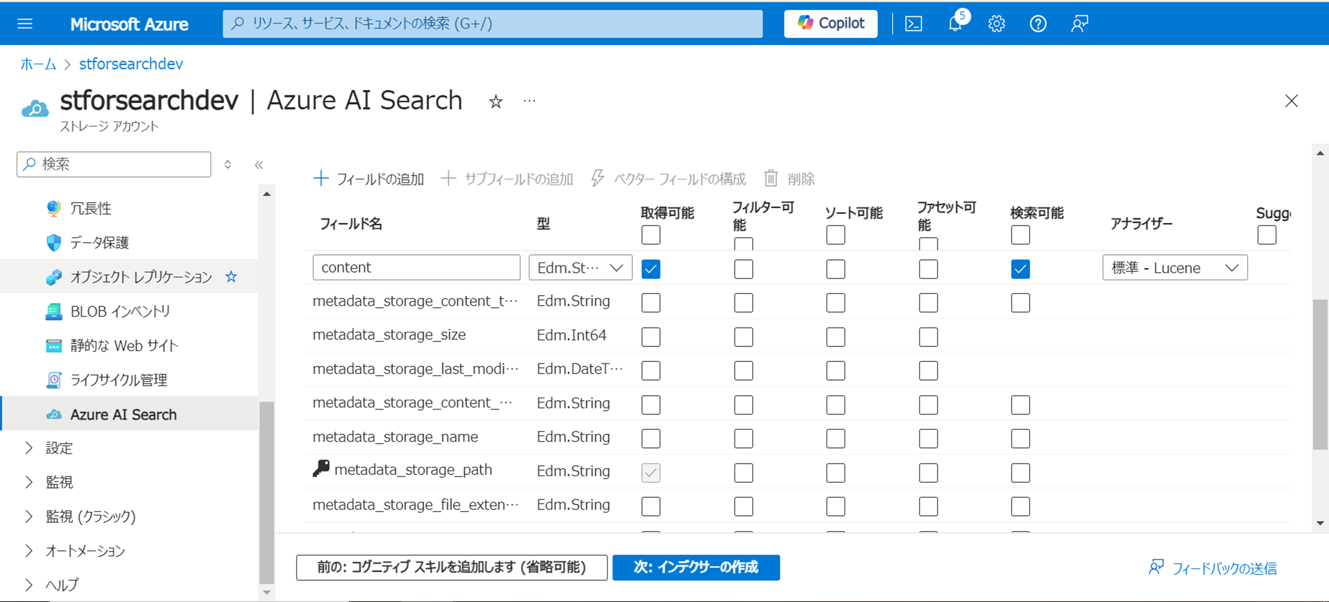The width and height of the screenshot is (1329, 602).
Task: Toggle expand/collapse all sidebar groups
Action: [x=228, y=165]
